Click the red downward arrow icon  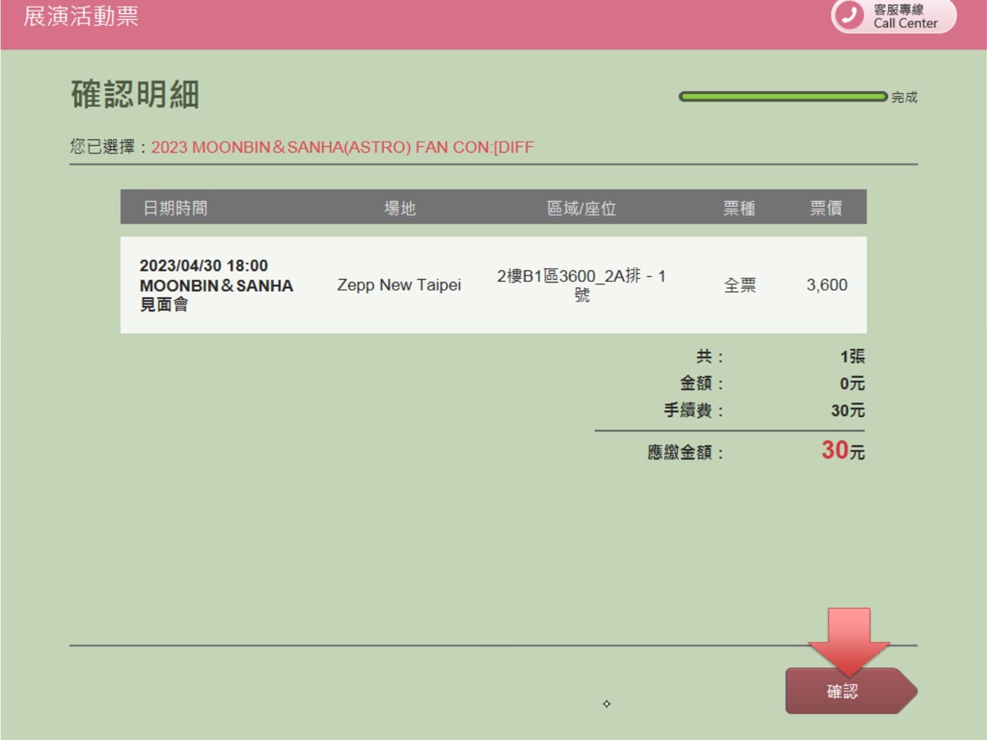849,639
